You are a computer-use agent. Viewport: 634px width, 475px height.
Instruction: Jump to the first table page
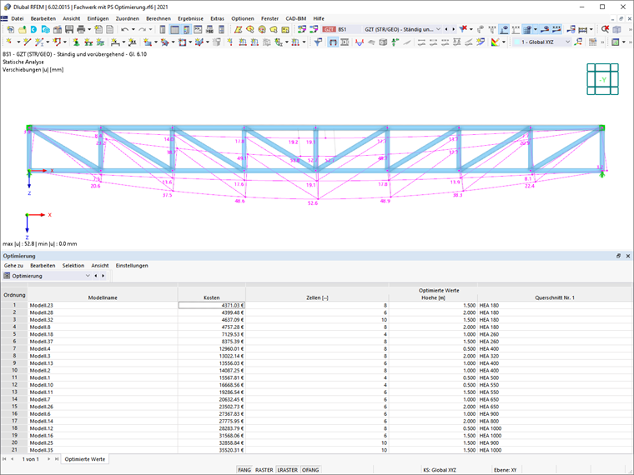coord(4,459)
